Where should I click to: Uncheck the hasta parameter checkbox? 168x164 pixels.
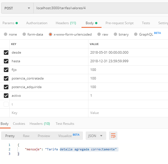point(6,61)
